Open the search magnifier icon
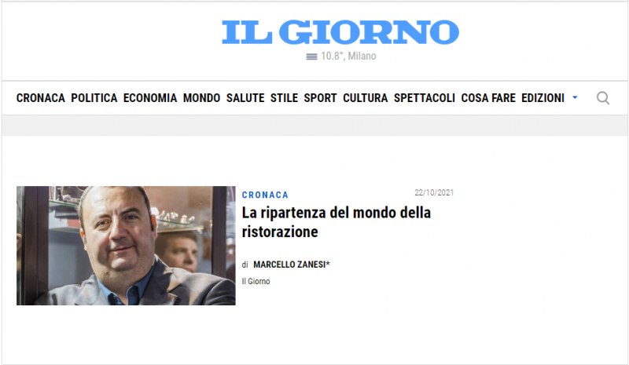Image resolution: width=629 pixels, height=365 pixels. [x=602, y=98]
